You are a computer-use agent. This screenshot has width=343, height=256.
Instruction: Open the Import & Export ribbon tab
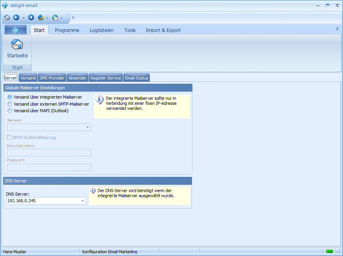163,30
